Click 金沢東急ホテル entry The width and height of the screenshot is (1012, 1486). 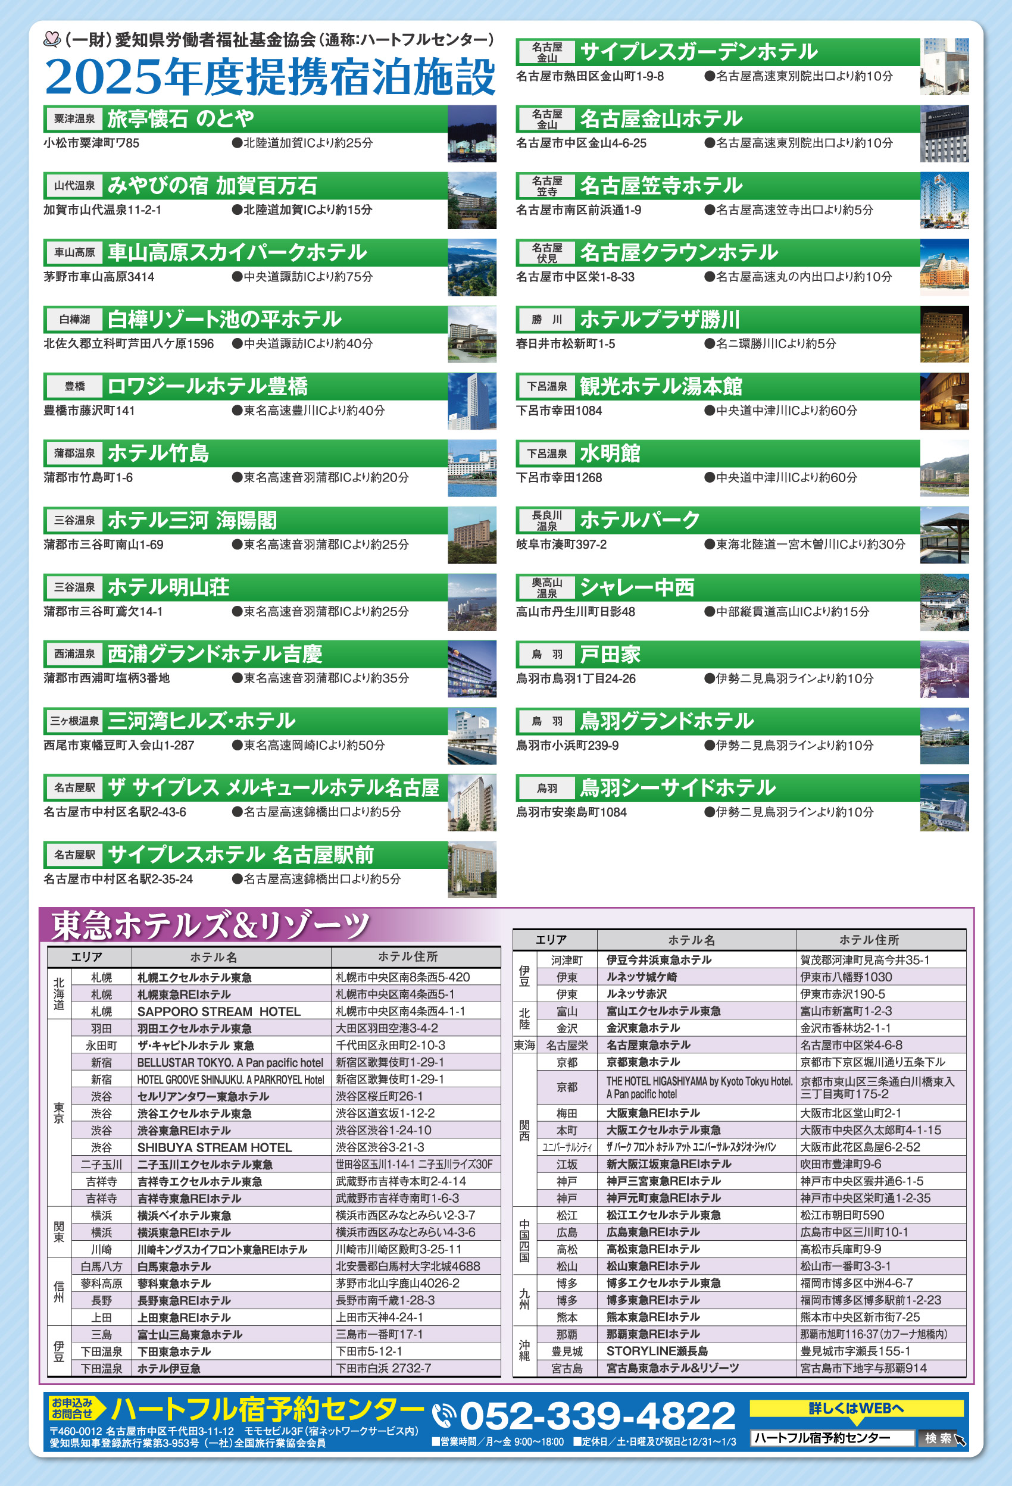pyautogui.click(x=643, y=1028)
